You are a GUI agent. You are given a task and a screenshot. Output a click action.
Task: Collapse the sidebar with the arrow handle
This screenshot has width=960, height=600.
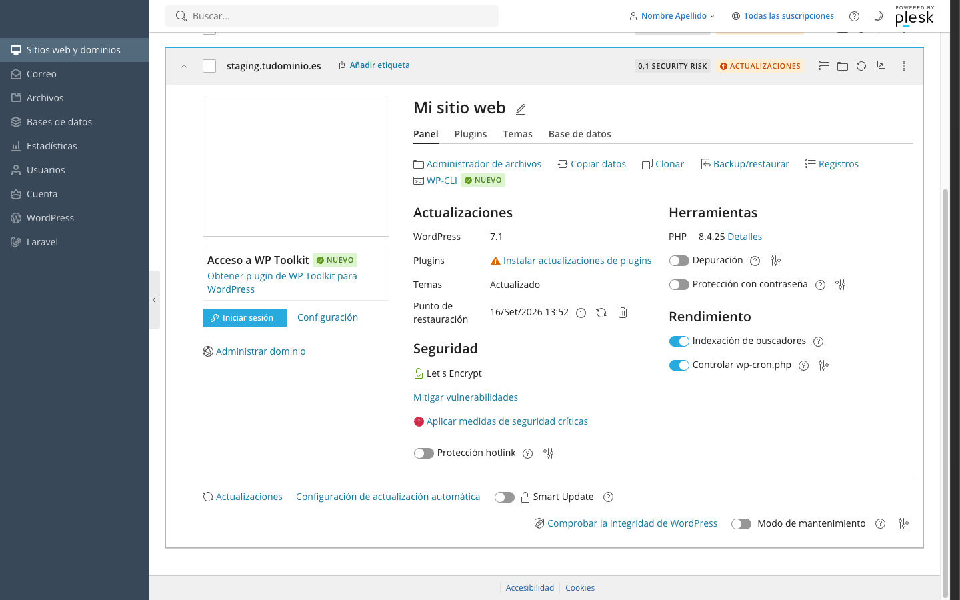click(x=154, y=300)
